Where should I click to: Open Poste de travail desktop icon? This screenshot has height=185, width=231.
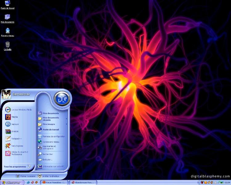coord(7,5)
